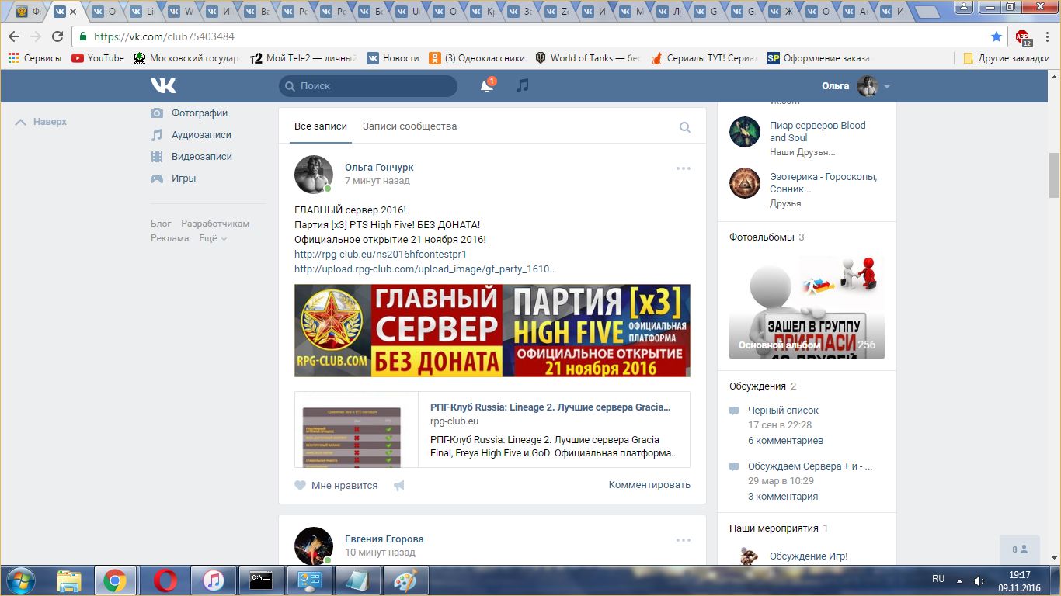This screenshot has height=596, width=1061.
Task: Open Paint from the taskbar
Action: coord(406,580)
